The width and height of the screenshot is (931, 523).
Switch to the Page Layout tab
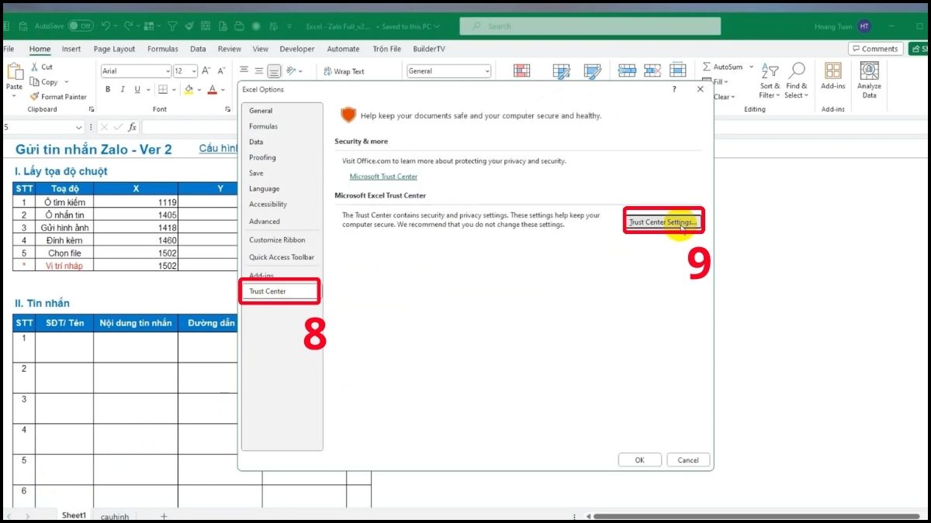tap(114, 49)
